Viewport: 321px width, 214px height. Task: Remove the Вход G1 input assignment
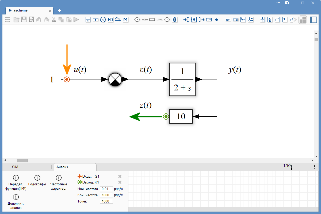coord(120,176)
